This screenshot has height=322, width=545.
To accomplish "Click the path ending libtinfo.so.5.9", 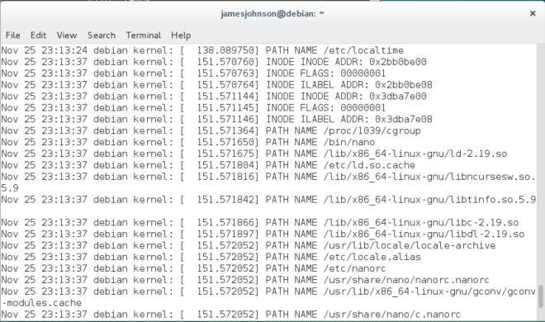I will (429, 199).
